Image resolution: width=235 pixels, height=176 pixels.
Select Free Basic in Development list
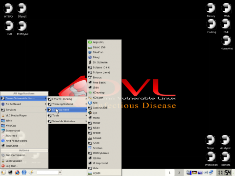(104, 83)
